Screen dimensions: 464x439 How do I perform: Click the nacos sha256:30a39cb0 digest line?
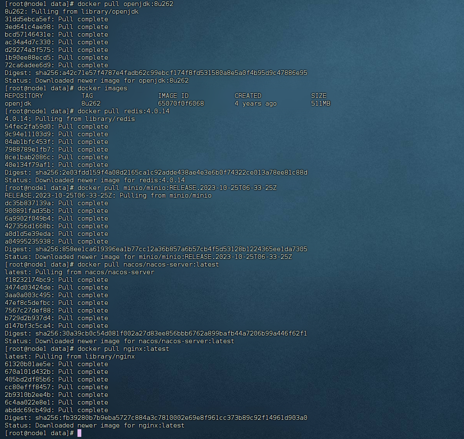(x=156, y=334)
